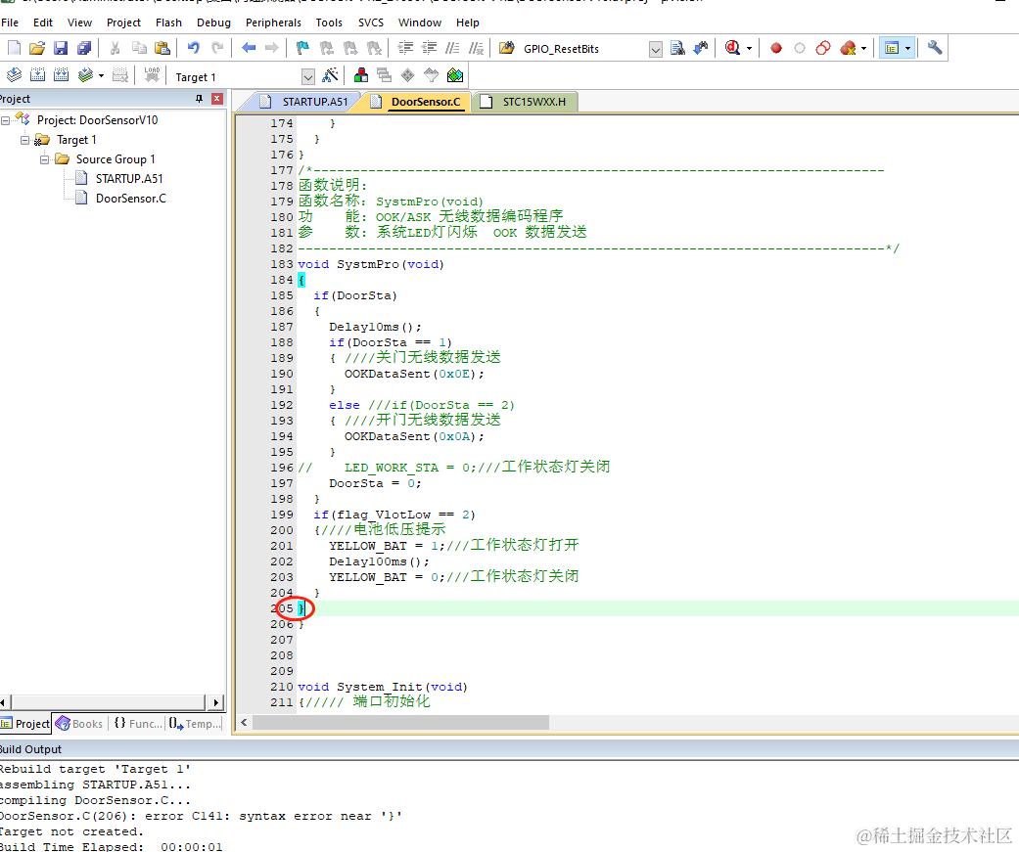Image resolution: width=1019 pixels, height=852 pixels.
Task: Open the breakpoints dropdown arrow
Action: [x=863, y=48]
